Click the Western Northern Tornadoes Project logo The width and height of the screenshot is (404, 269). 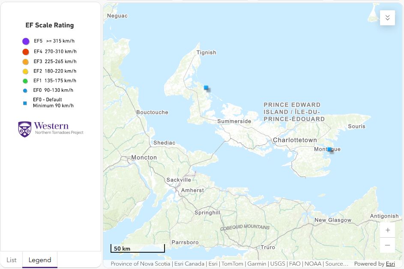click(x=51, y=129)
